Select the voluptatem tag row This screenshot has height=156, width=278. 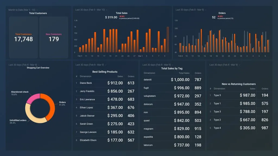tap(172, 96)
